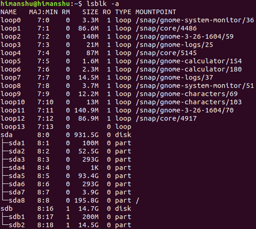
Task: Click the path /snap/gnome-system-monitor/36
Action: (195, 20)
